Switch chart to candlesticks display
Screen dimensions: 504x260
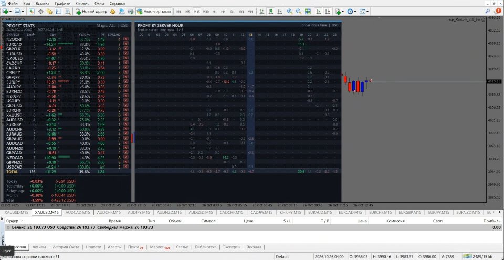point(271,11)
